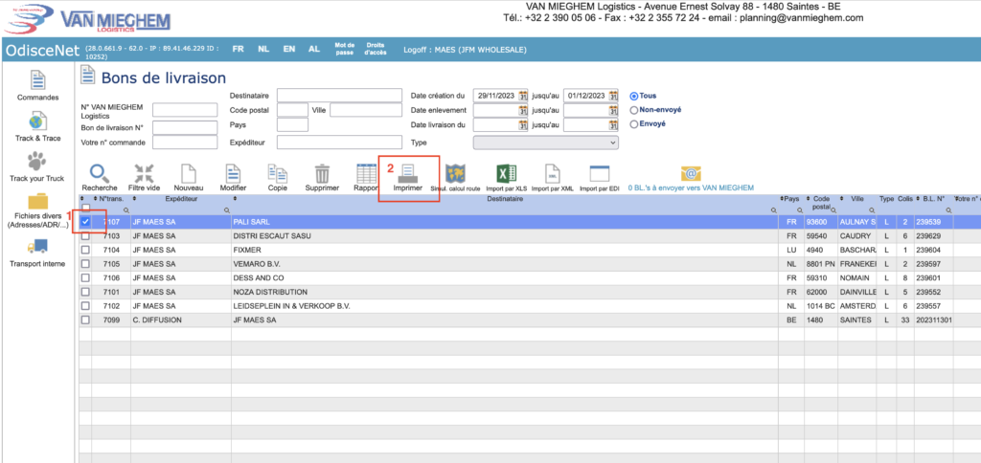Screen dimensions: 981x463
Task: Switch language to EN
Action: tap(288, 48)
